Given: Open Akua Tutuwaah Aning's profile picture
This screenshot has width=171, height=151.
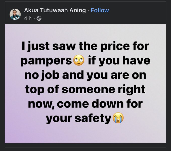Looking at the screenshot, I should (x=15, y=14).
